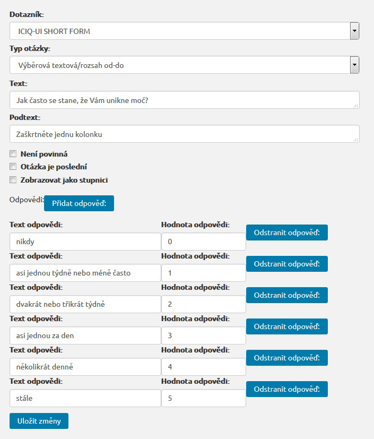This screenshot has width=374, height=439.
Task: Click the resize handle of Podtext field
Action: (x=356, y=140)
